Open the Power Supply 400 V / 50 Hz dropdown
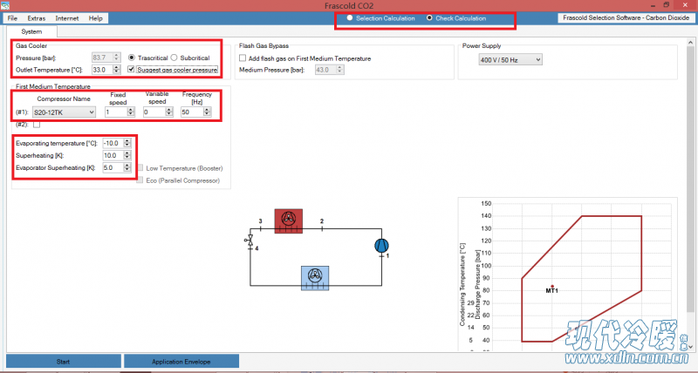698x373 pixels. (510, 59)
